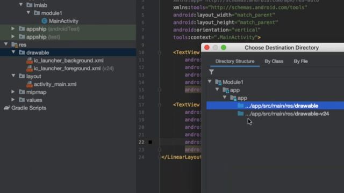Click the closing LinearLayout tag
Viewport: 344px width, 193px height.
(181, 157)
